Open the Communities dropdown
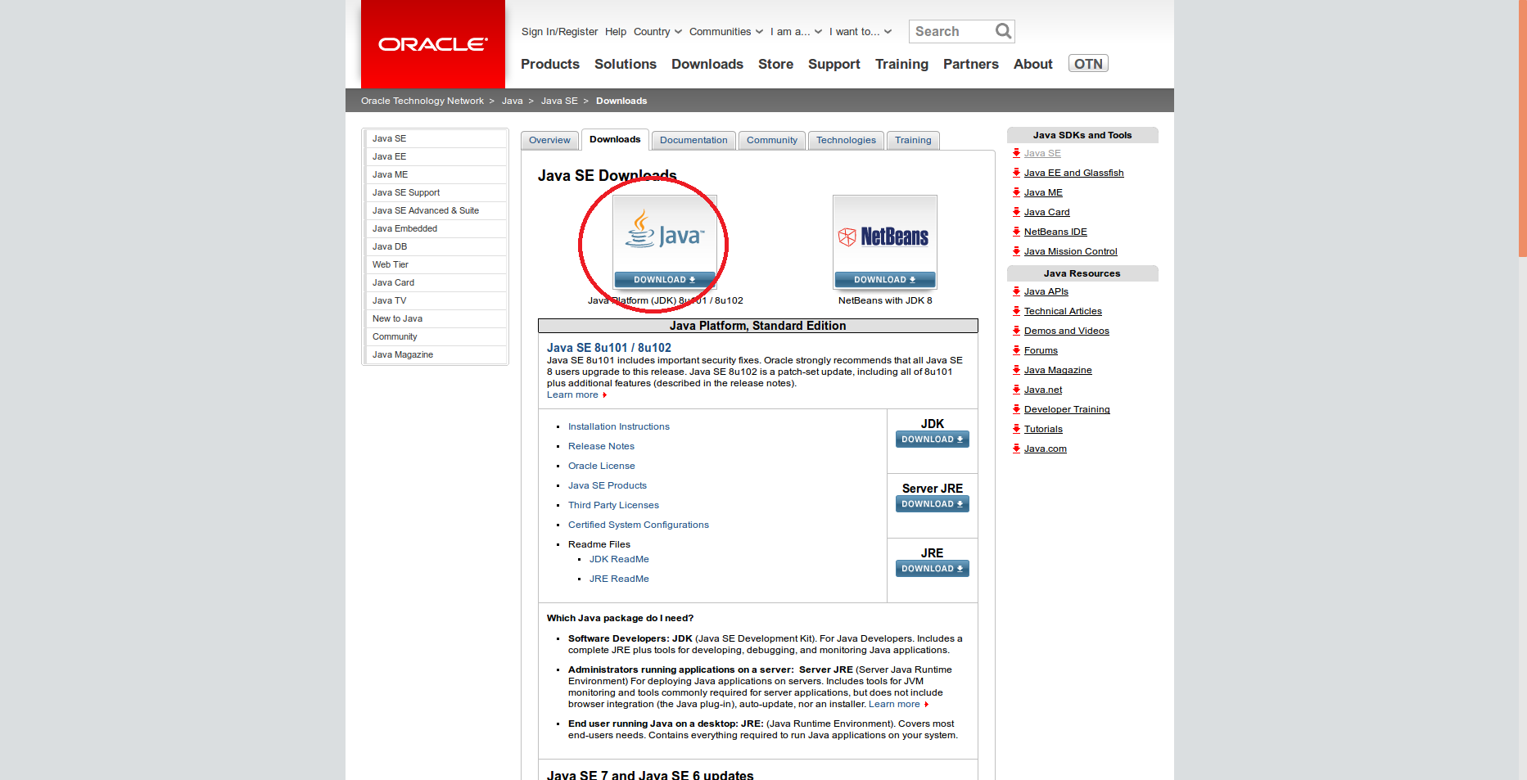The width and height of the screenshot is (1527, 780). (x=726, y=32)
